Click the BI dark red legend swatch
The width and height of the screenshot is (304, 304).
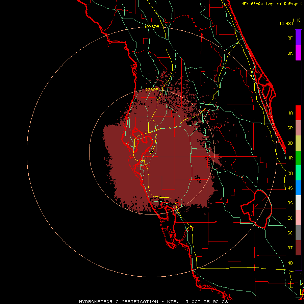pos(298,248)
